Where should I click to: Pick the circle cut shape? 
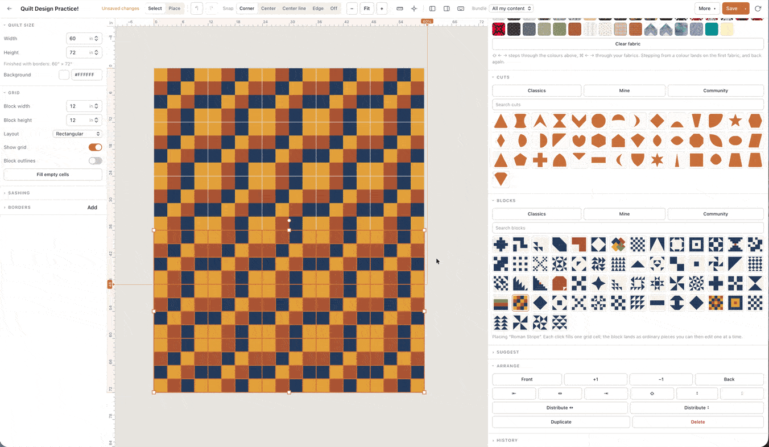pyautogui.click(x=598, y=121)
